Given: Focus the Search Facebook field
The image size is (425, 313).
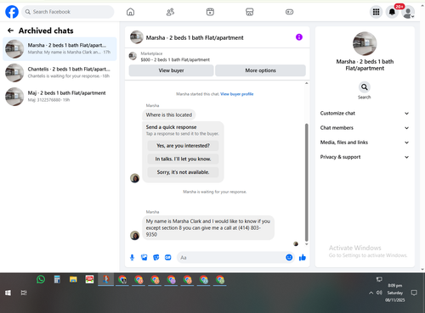Looking at the screenshot, I should (x=68, y=12).
